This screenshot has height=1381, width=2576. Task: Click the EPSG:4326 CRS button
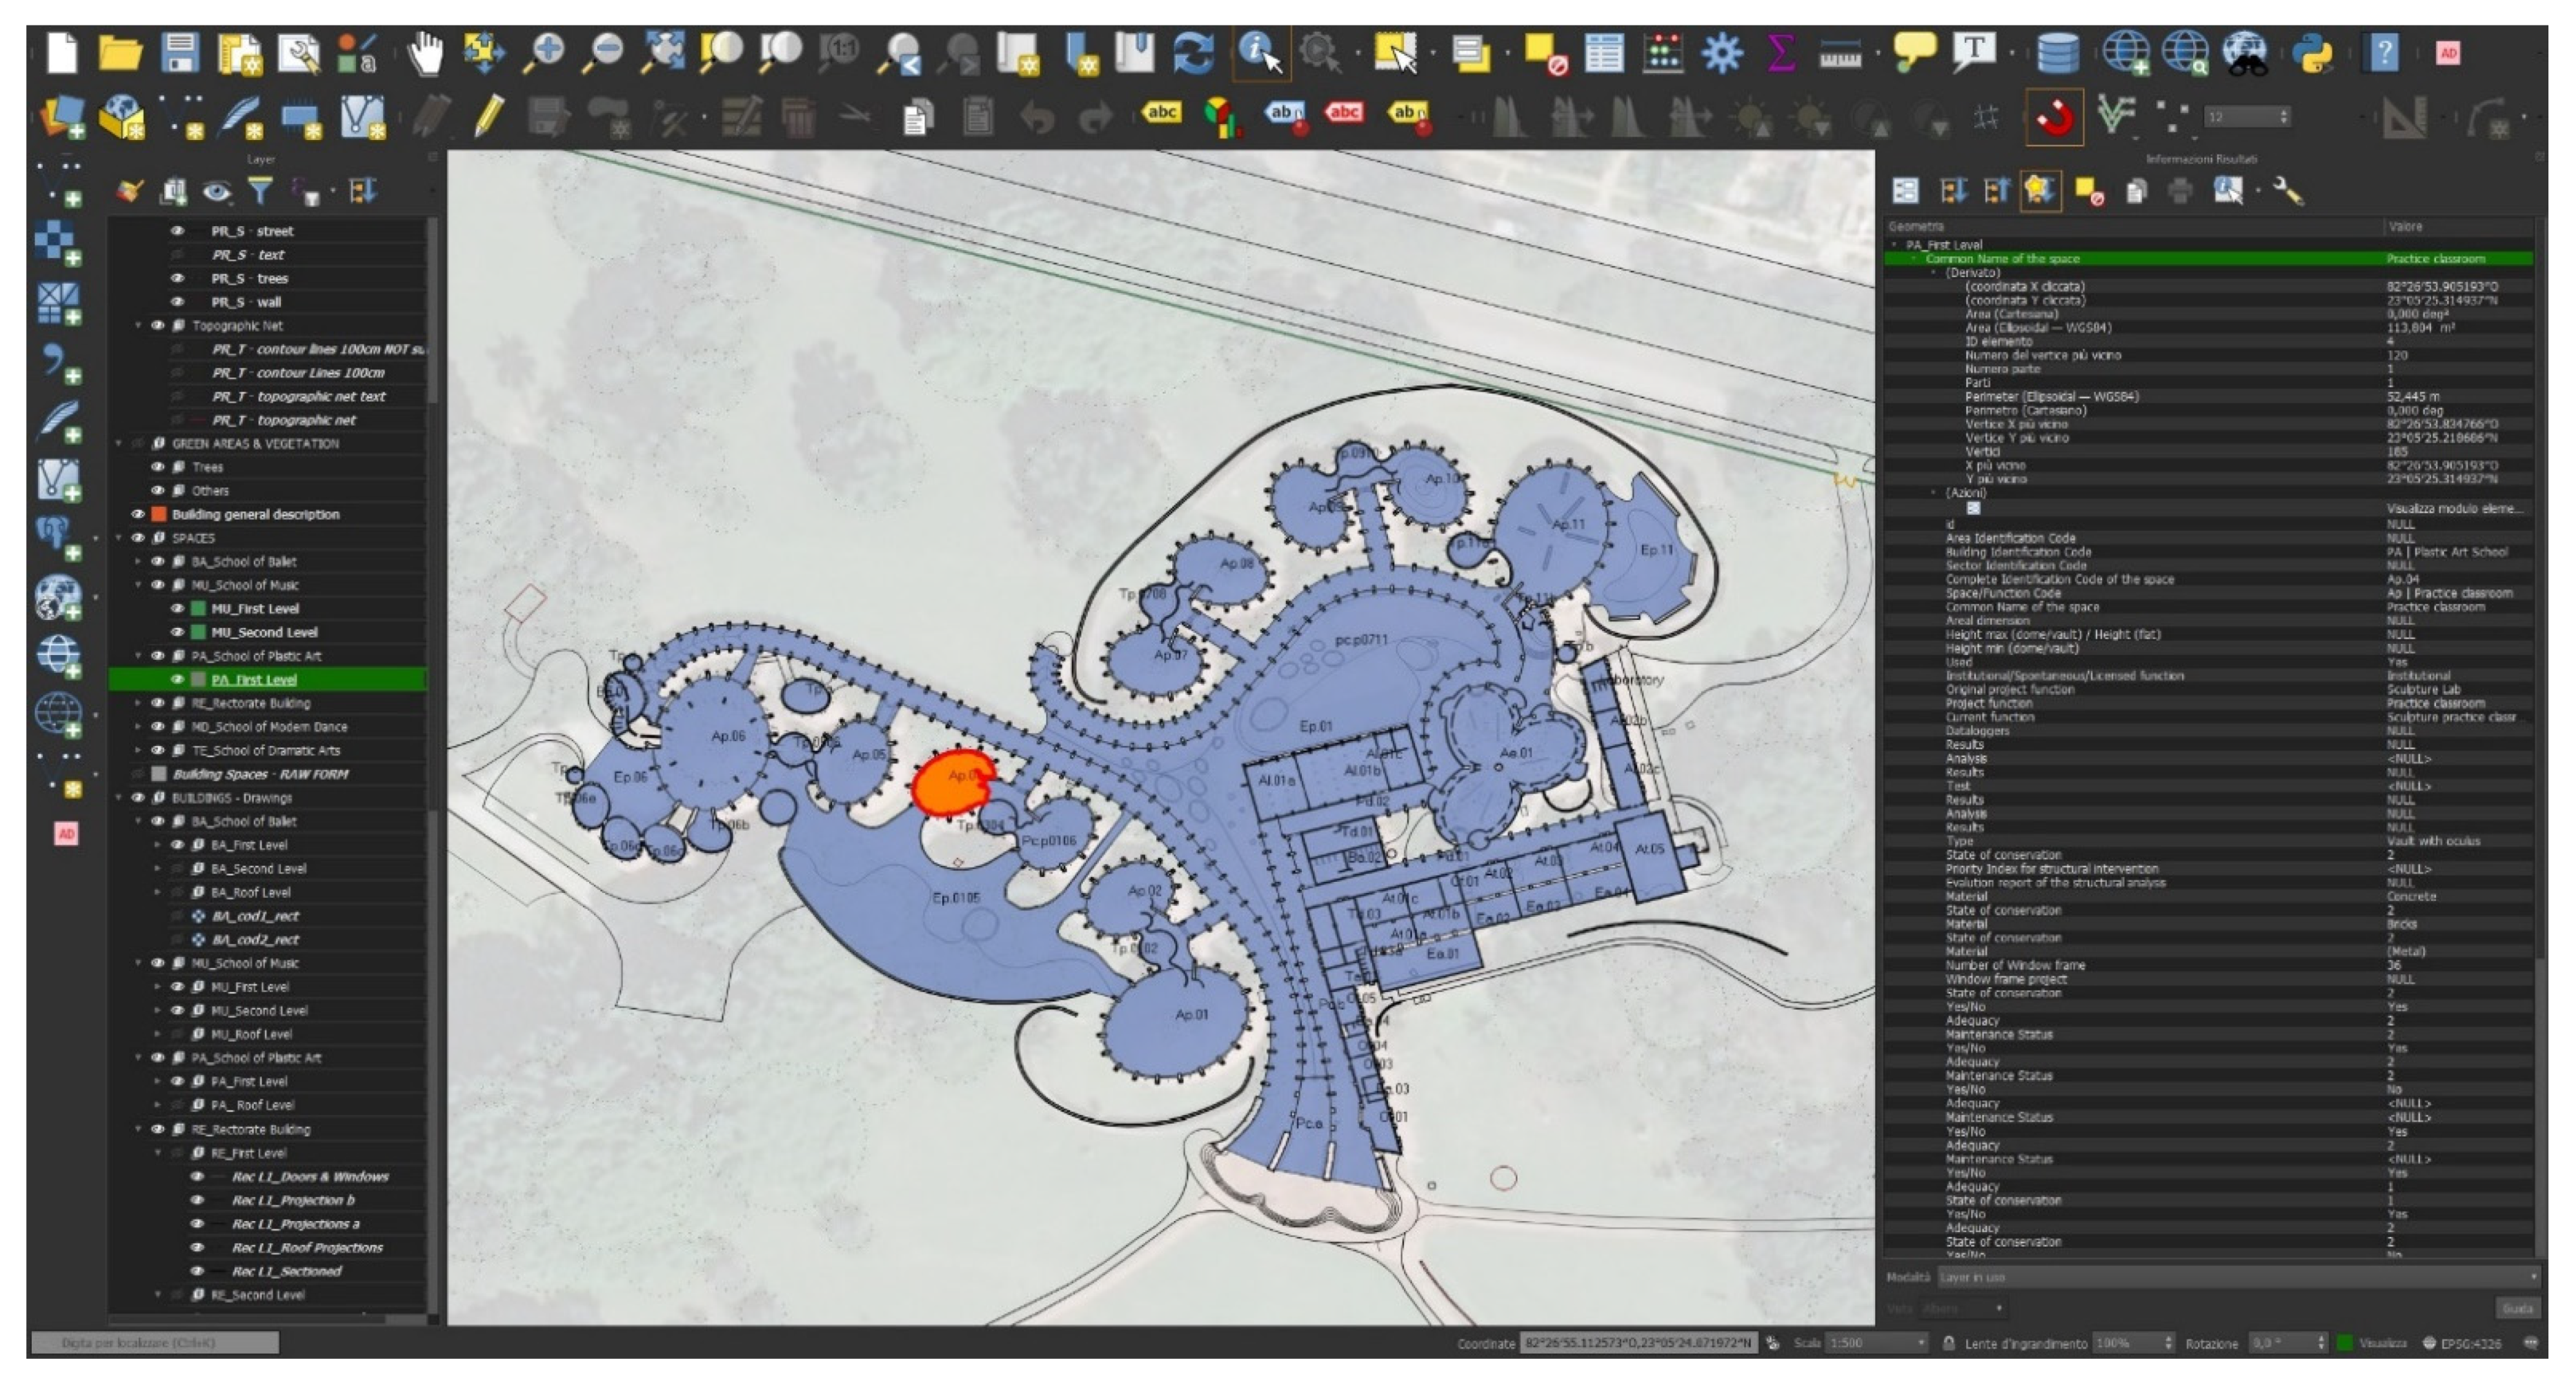(x=2462, y=1343)
